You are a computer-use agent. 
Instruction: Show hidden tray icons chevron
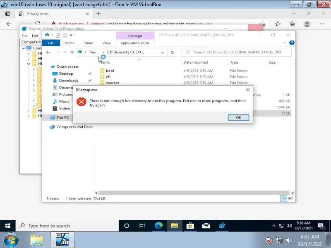[273, 226]
